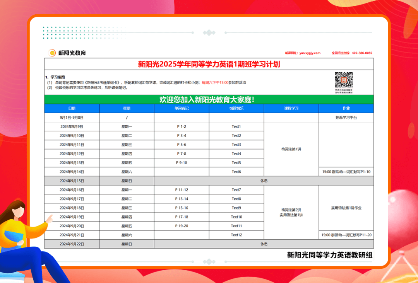Select the Text4 reading cell
The width and height of the screenshot is (418, 283).
pyautogui.click(x=236, y=153)
